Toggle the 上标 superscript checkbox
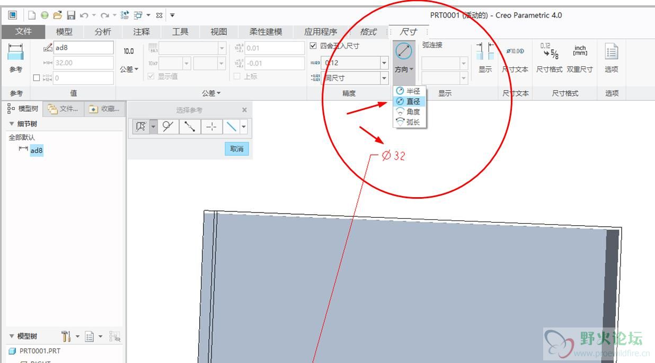 tap(237, 76)
